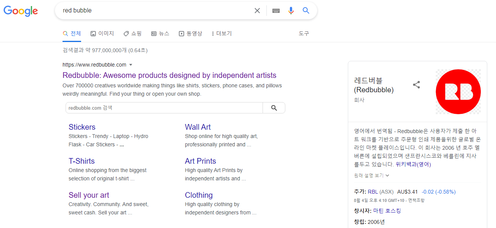The width and height of the screenshot is (496, 228).
Task: Open the Redbubble: Awesome products result title
Action: [169, 75]
